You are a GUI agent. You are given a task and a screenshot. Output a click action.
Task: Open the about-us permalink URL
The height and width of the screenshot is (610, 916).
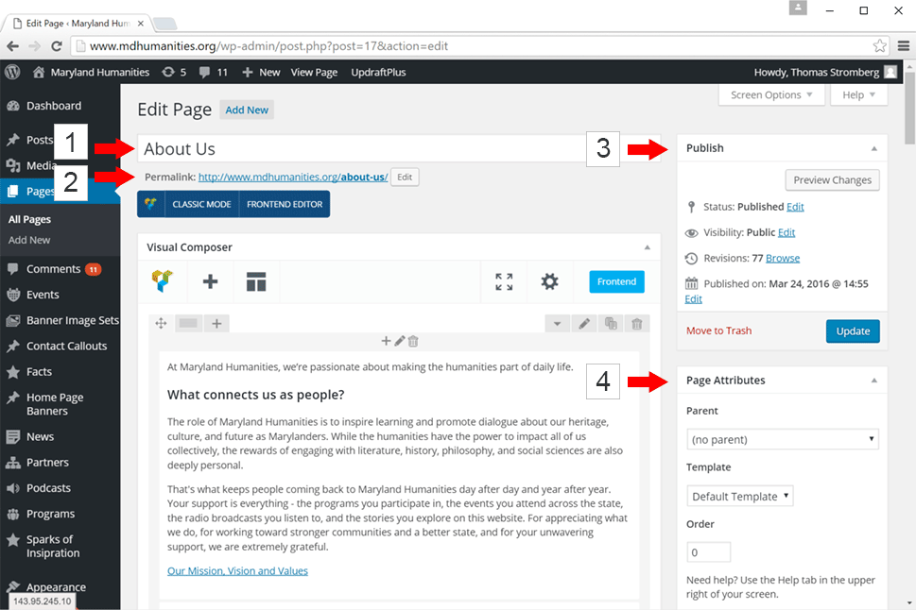[293, 177]
